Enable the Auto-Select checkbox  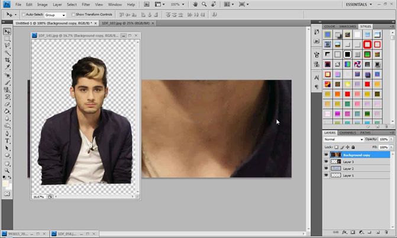coord(23,15)
